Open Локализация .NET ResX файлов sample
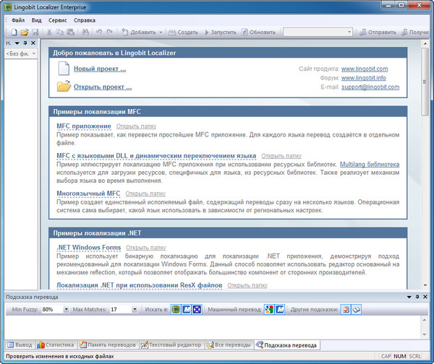This screenshot has height=364, width=434. [x=139, y=285]
